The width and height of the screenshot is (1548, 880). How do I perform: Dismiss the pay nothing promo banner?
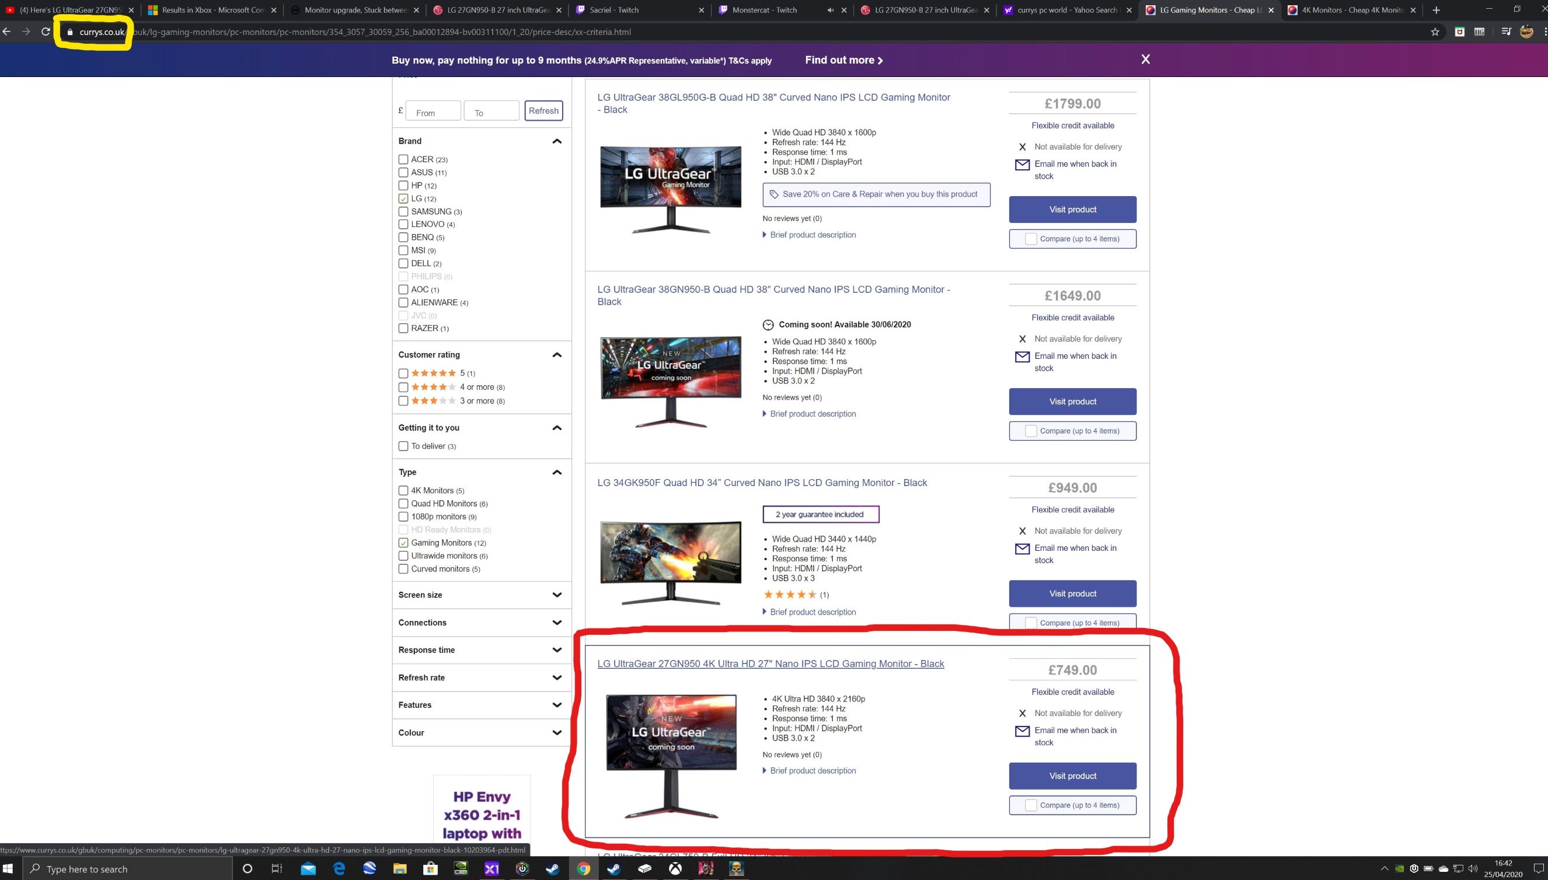[1145, 60]
